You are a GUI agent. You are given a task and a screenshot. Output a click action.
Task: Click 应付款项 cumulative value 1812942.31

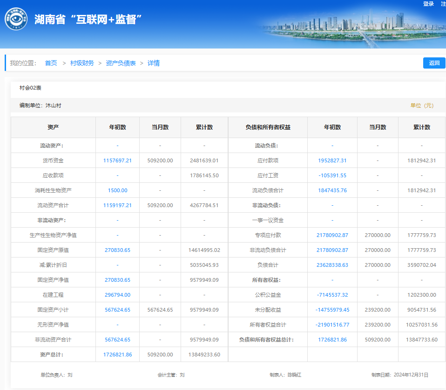[421, 160]
